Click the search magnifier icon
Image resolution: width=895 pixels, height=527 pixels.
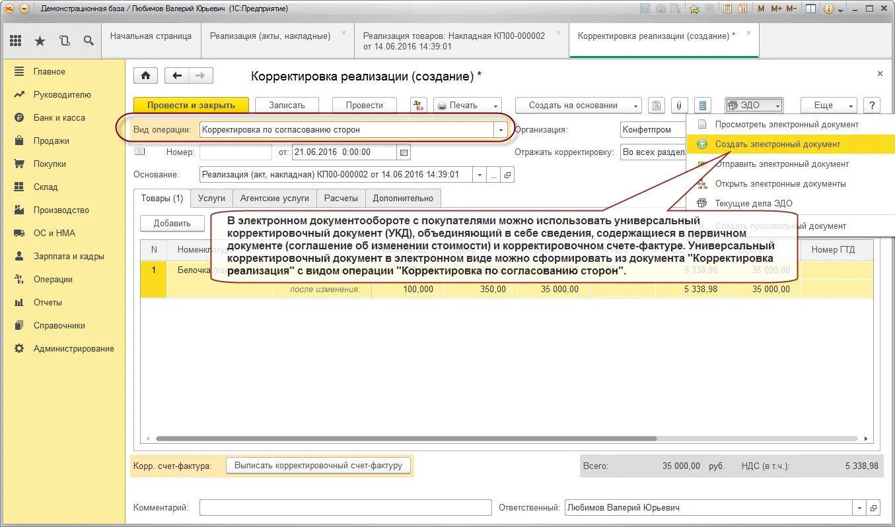pos(89,40)
